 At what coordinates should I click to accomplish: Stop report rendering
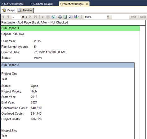(48, 17)
